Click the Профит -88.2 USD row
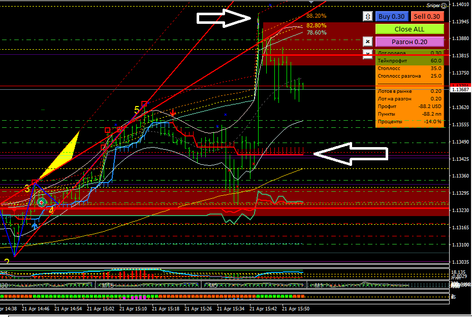 click(x=410, y=107)
